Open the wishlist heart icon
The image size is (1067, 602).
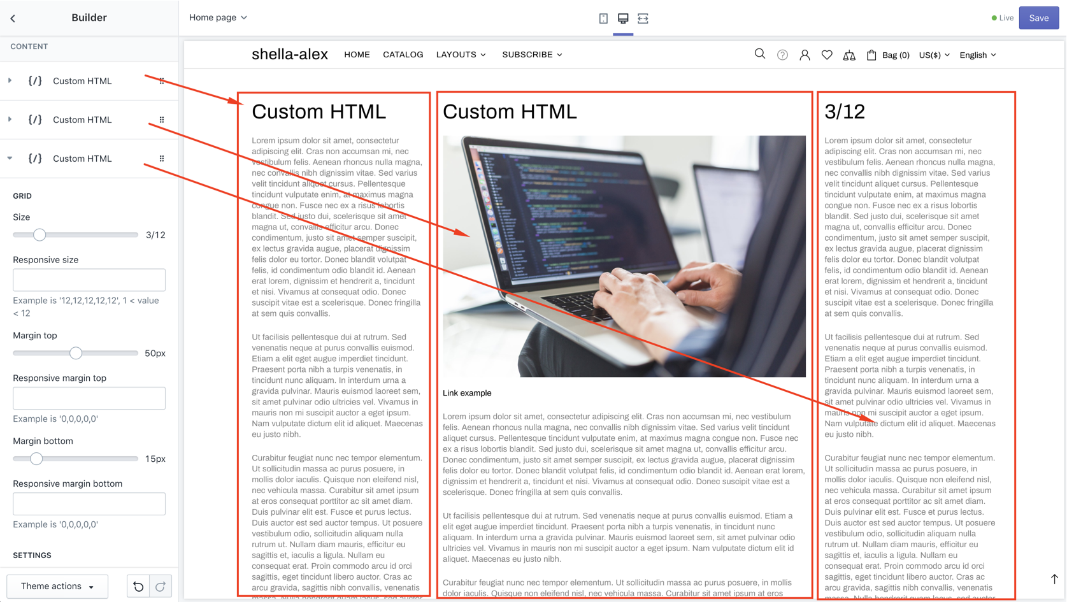[827, 55]
